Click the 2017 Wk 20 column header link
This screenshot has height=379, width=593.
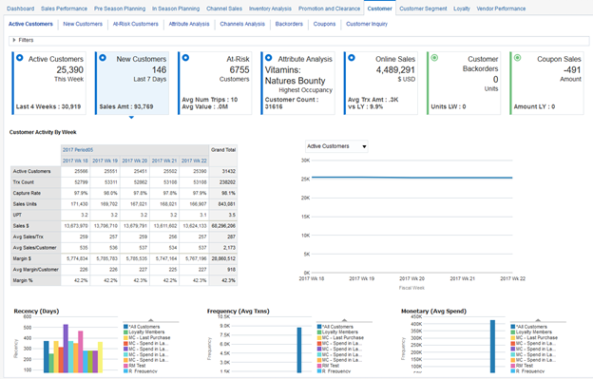coord(135,161)
